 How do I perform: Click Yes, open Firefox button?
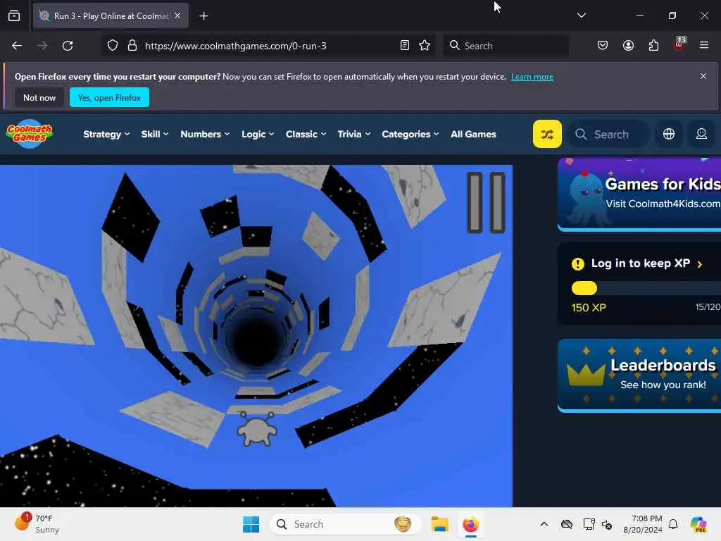[x=109, y=97]
